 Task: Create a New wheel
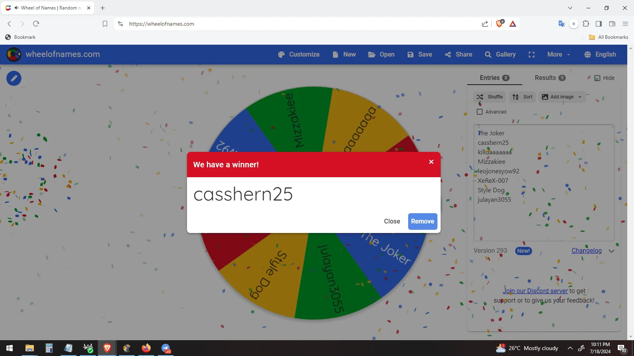(344, 55)
